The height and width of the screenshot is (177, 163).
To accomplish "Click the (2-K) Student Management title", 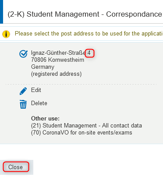I will (x=85, y=14).
